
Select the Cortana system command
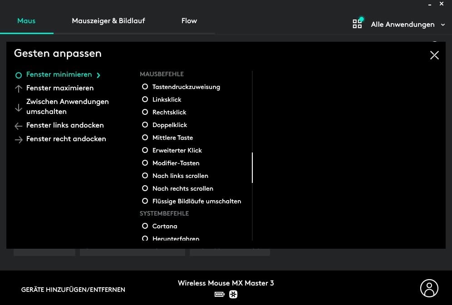145,226
